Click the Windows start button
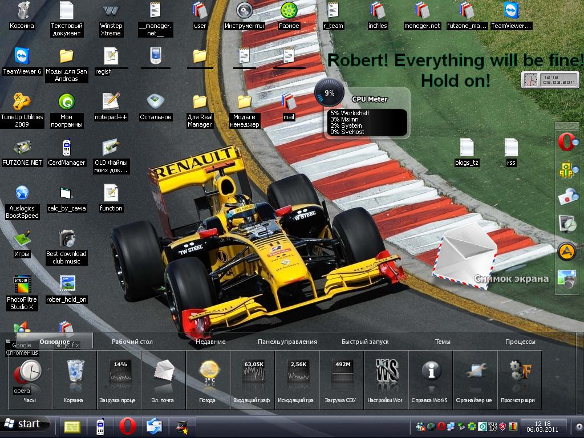The height and width of the screenshot is (438, 584). point(23,424)
